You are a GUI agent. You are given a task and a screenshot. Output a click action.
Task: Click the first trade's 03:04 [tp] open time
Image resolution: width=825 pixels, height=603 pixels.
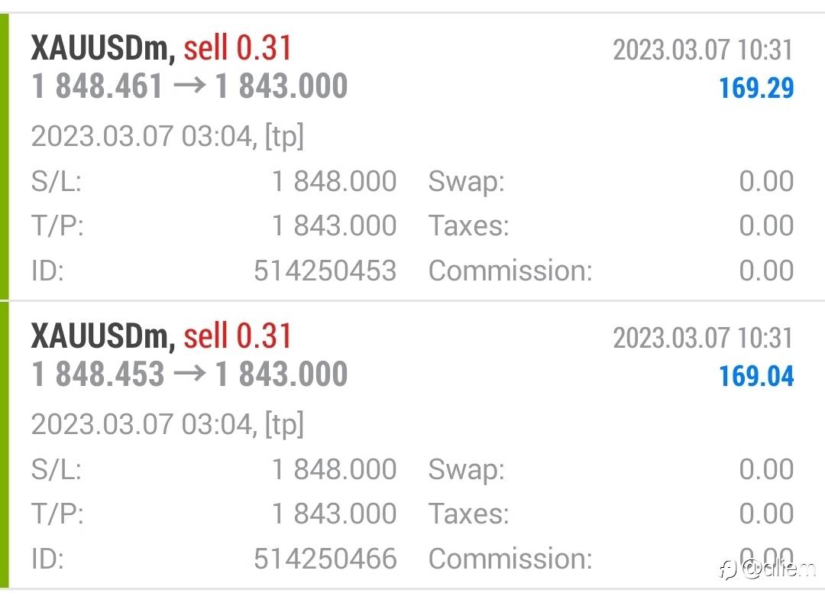(167, 137)
